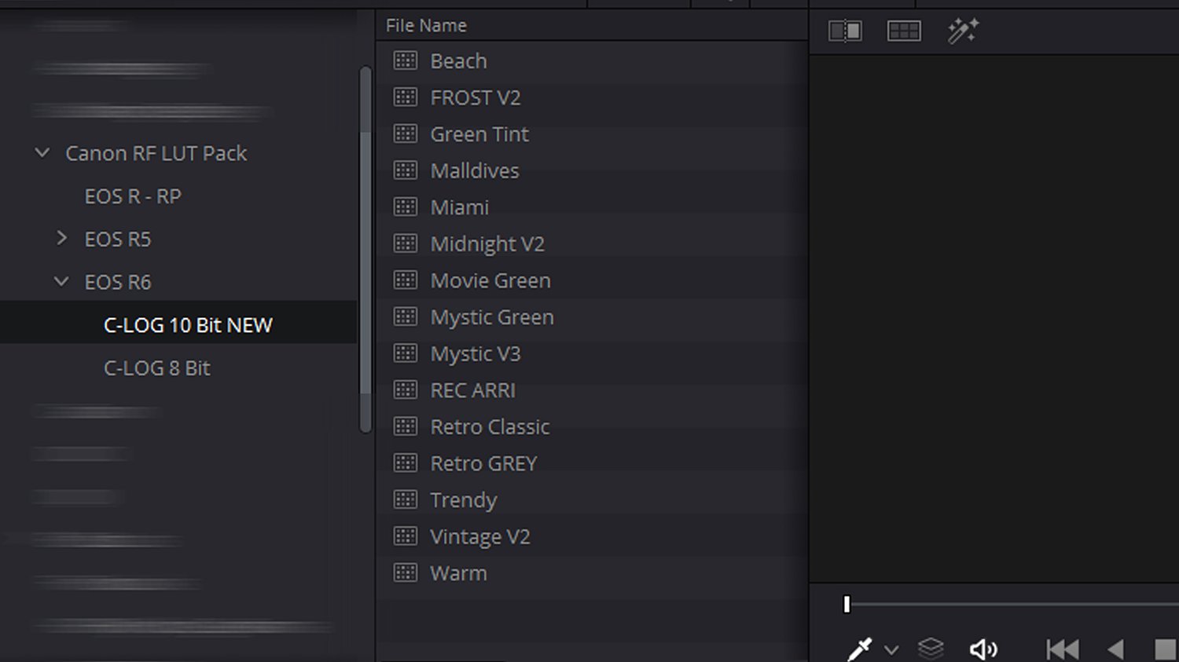Click the layers stack icon in viewer controls
The image size is (1179, 662).
[x=931, y=649]
